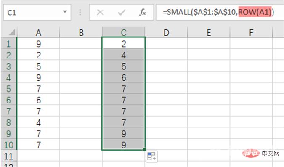The image size is (284, 167).
Task: Click cell C8 containing 7
Action: pos(124,122)
